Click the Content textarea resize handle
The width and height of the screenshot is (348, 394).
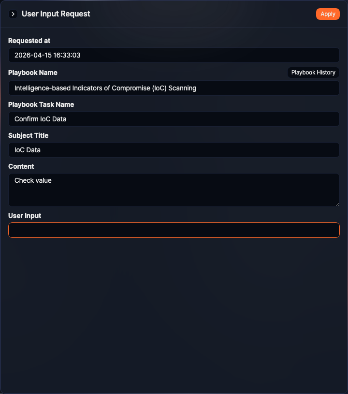click(337, 204)
